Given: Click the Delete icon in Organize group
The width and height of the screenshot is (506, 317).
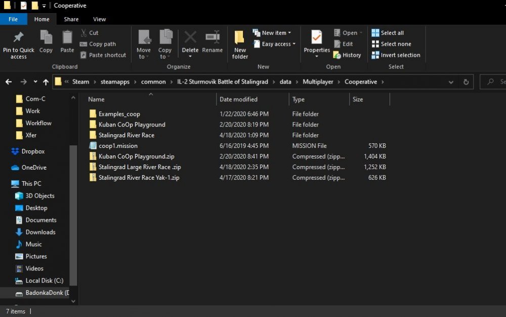Looking at the screenshot, I should [x=190, y=38].
